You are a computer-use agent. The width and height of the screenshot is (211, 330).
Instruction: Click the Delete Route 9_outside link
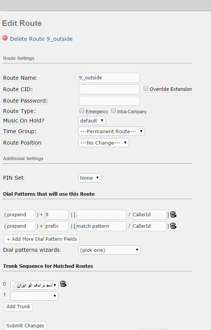click(x=42, y=39)
